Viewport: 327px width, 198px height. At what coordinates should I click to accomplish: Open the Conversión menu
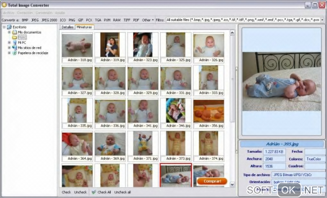click(x=44, y=13)
